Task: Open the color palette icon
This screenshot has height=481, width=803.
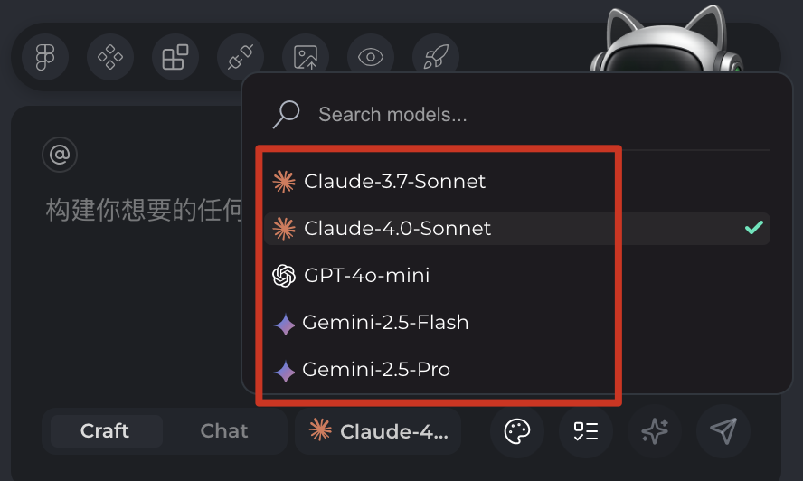Action: pyautogui.click(x=517, y=431)
